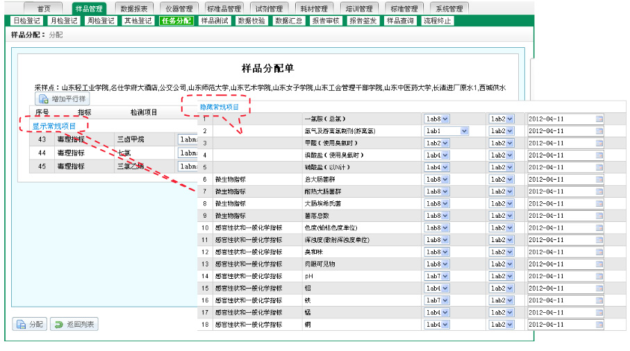Open lab8 dropdown for 一氯胺 row
This screenshot has width=630, height=351.
[x=446, y=119]
